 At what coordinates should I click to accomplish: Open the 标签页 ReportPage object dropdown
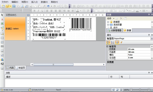point(152,39)
